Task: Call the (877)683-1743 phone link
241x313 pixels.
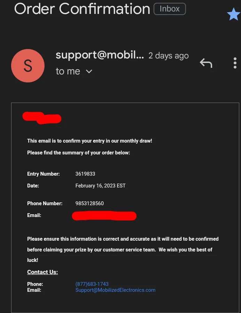Action: (92, 284)
